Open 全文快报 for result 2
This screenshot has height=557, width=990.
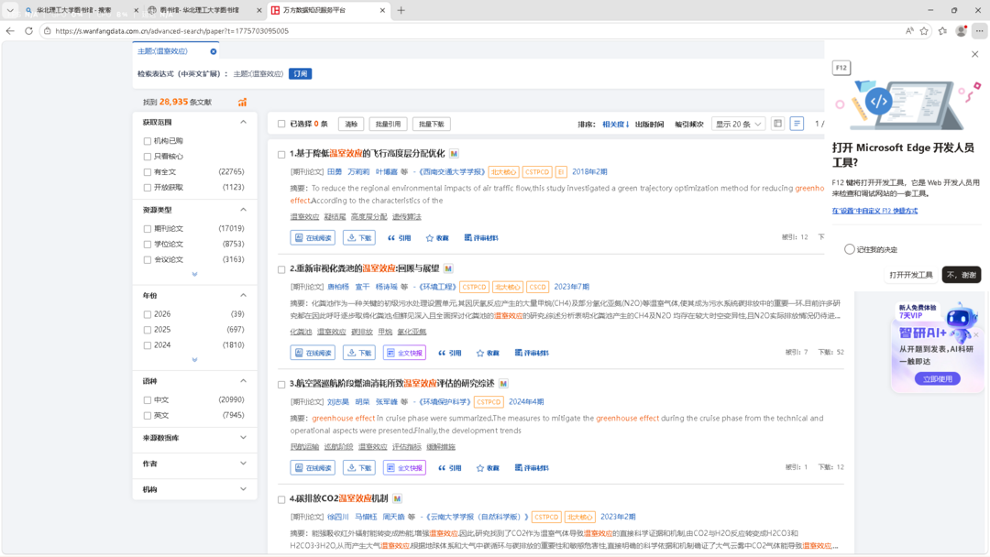pyautogui.click(x=405, y=353)
